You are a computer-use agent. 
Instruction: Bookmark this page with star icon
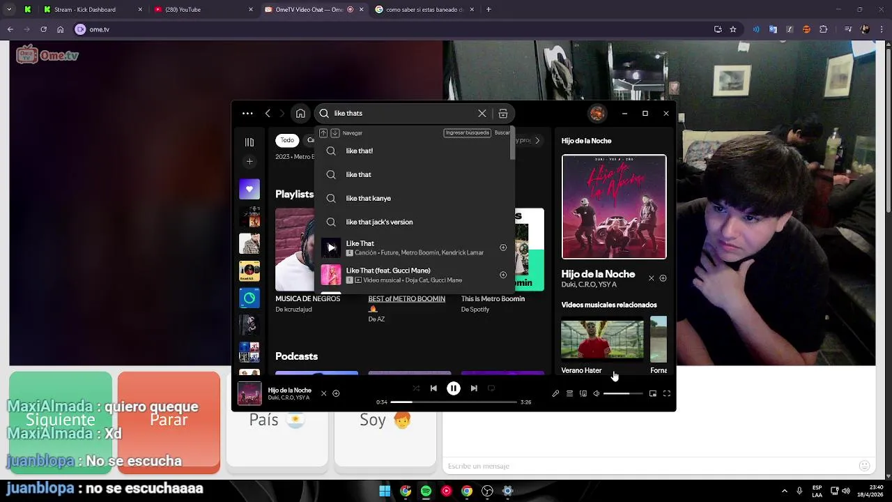click(x=733, y=29)
